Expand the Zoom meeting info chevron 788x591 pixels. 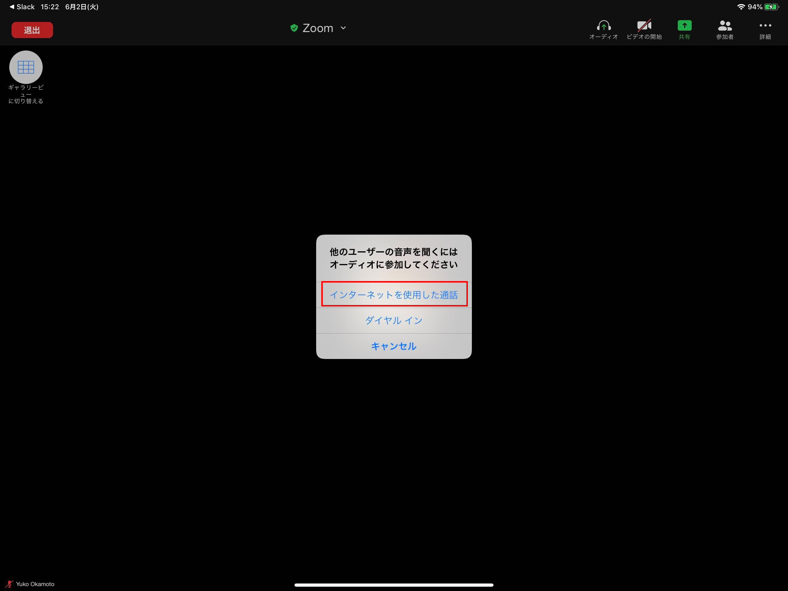(x=343, y=28)
